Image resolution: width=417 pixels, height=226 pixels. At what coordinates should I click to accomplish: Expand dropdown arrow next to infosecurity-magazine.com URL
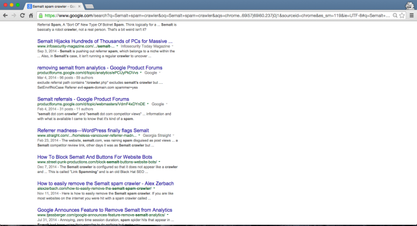[x=117, y=46]
